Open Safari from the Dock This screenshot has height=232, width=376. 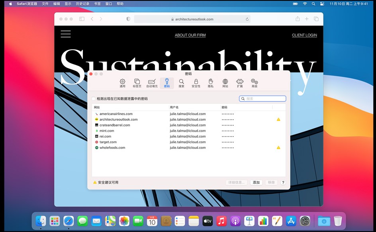coord(69,221)
